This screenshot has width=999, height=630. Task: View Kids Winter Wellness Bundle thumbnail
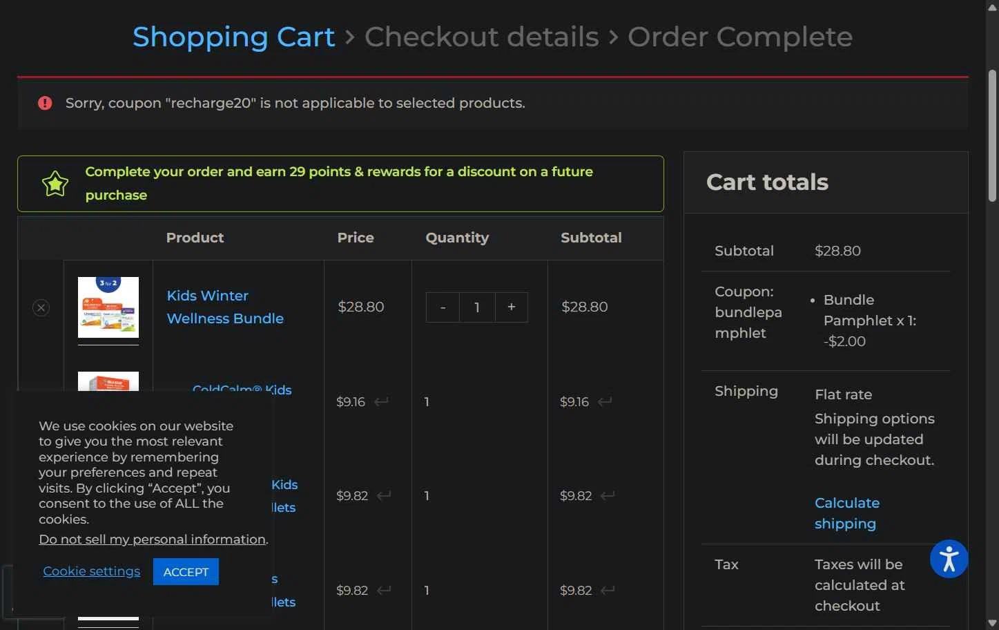108,307
